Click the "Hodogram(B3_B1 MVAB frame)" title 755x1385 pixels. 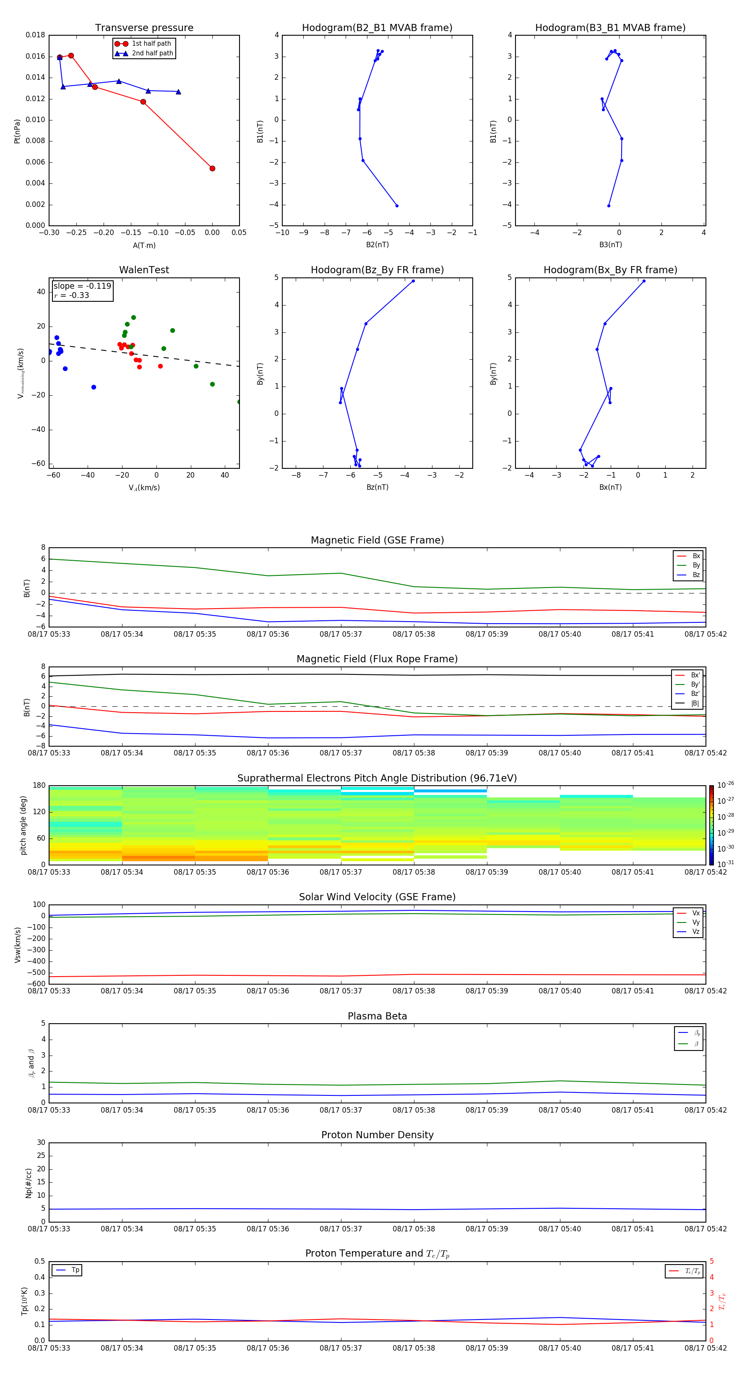[610, 27]
